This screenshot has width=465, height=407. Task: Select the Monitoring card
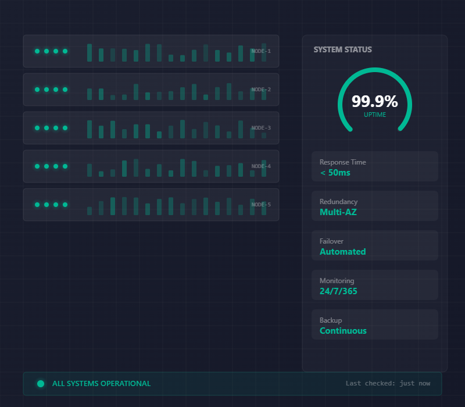click(375, 285)
